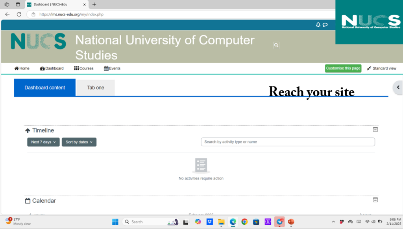This screenshot has width=403, height=229.
Task: Open the notifications bell in the header
Action: pyautogui.click(x=318, y=25)
